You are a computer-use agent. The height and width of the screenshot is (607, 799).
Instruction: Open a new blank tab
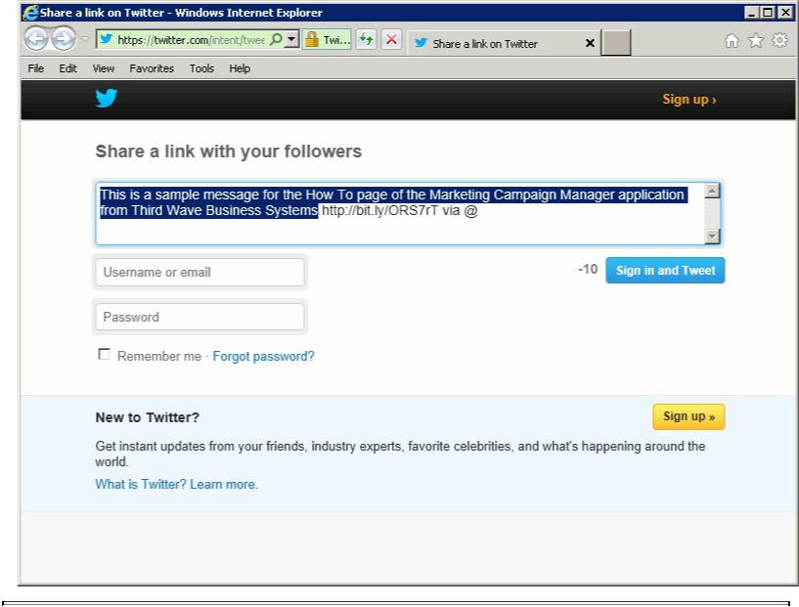[x=615, y=42]
